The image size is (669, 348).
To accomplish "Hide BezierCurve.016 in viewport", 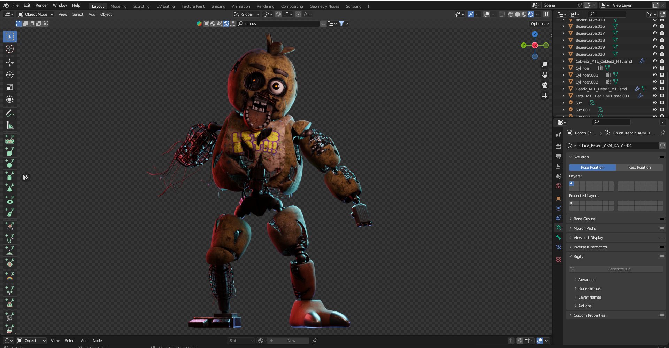I will 655,26.
